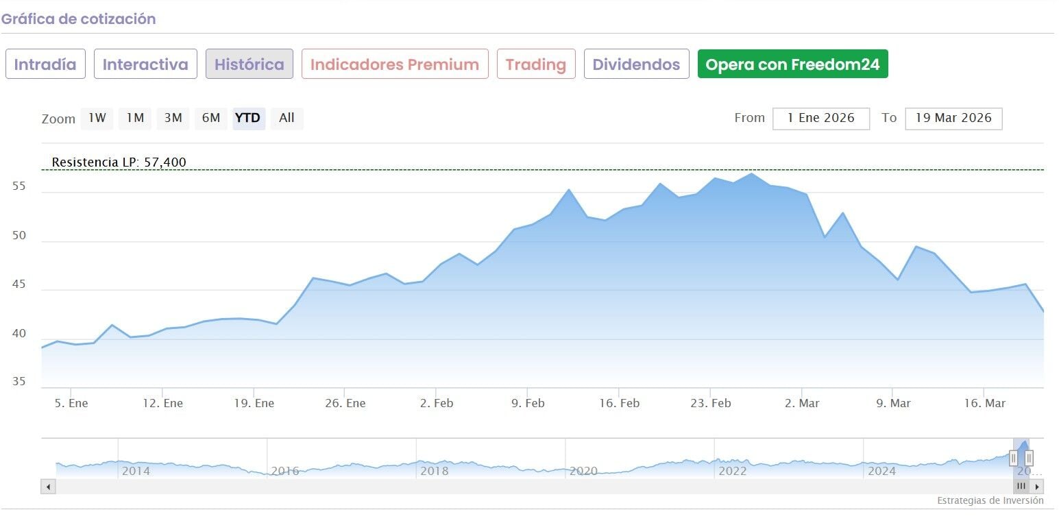Image resolution: width=1059 pixels, height=523 pixels.
Task: Select the 1M zoom range
Action: tap(135, 118)
